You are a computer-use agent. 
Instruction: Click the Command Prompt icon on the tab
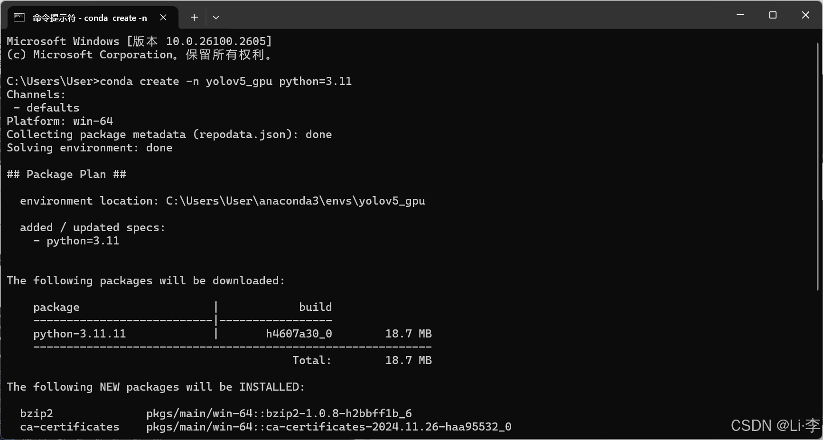[x=19, y=17]
